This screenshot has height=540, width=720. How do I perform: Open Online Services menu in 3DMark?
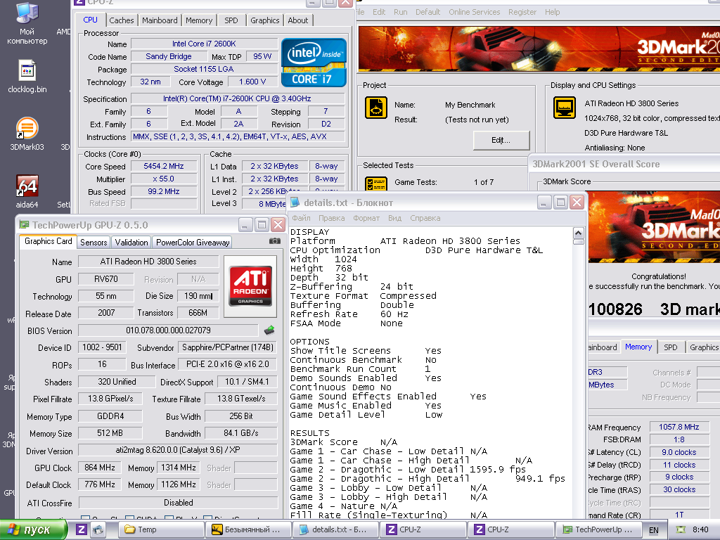(x=475, y=12)
